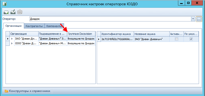205x96 pixels.
Task: Switch to the Компоненты tab
Action: [54, 26]
